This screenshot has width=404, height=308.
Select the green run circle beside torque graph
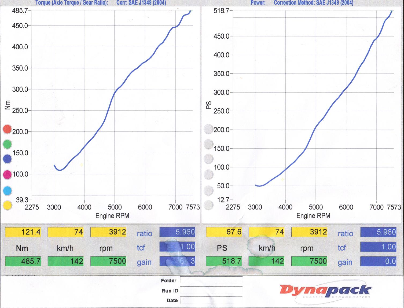tap(7, 144)
